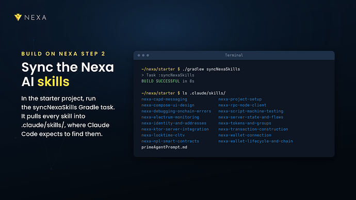The width and height of the screenshot is (356, 200).
Task: Select nexa-ktor-server-integration entry
Action: [175, 129]
